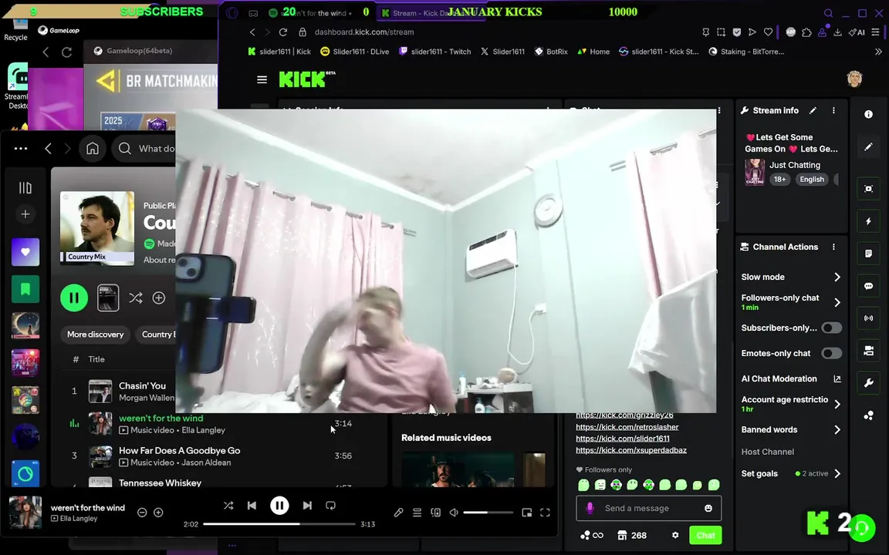Screen dimensions: 889x555
Task: Open Liked Songs heart tile in Spotify
Action: click(25, 251)
